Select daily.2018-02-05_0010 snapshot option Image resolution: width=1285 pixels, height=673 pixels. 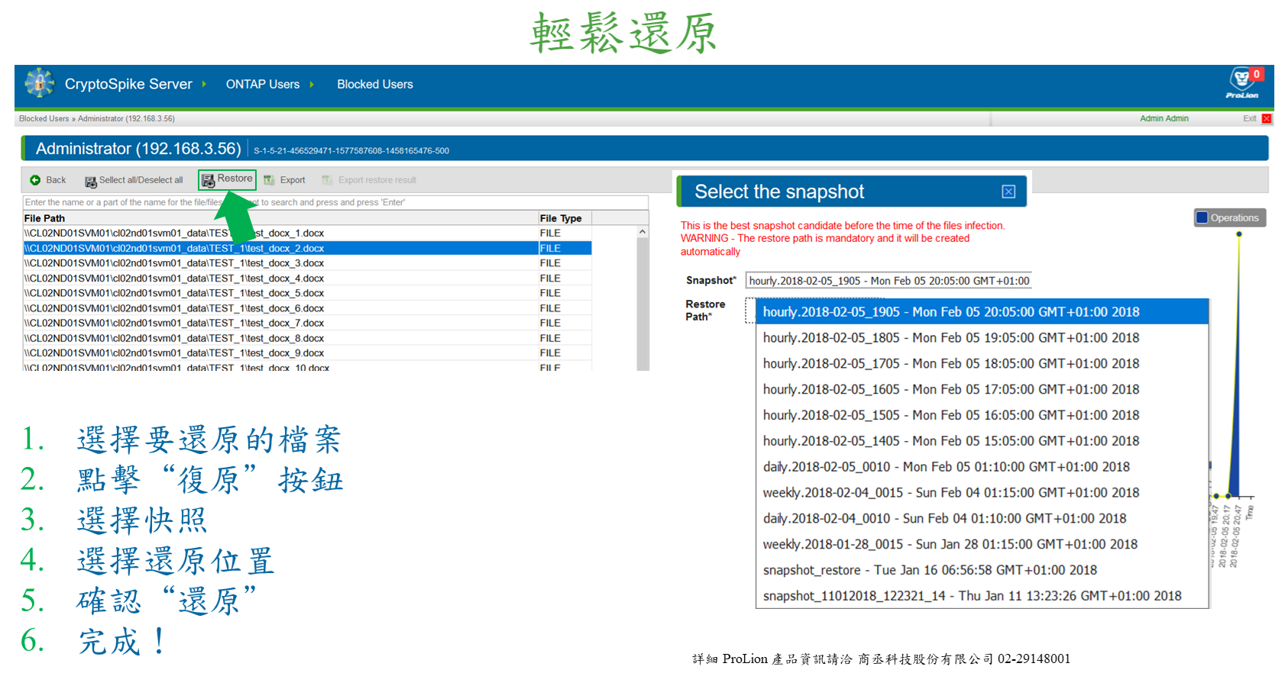coord(982,466)
